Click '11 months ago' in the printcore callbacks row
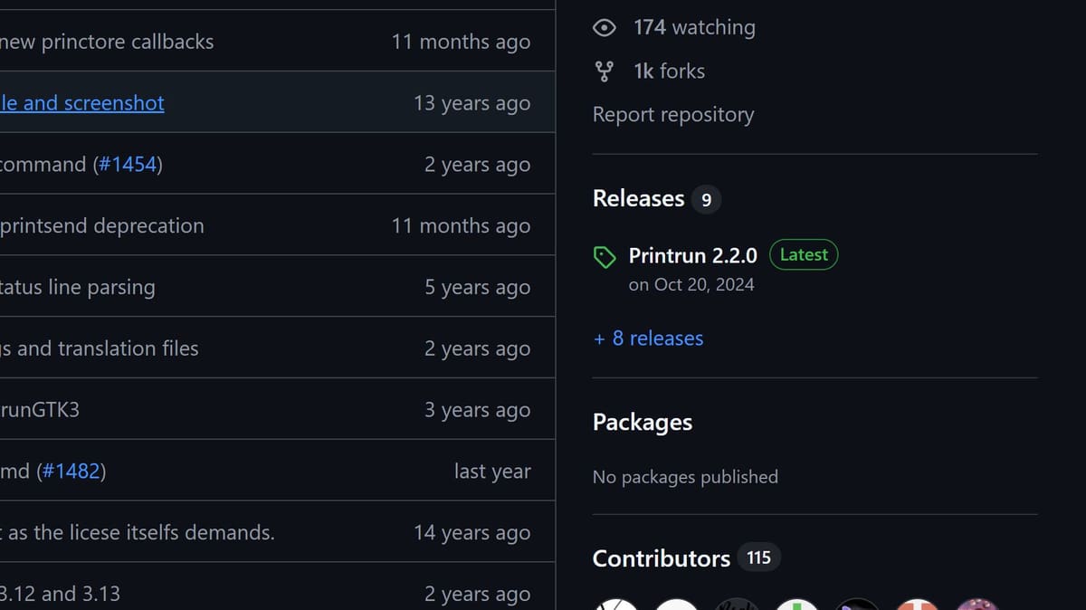The height and width of the screenshot is (610, 1086). point(461,42)
